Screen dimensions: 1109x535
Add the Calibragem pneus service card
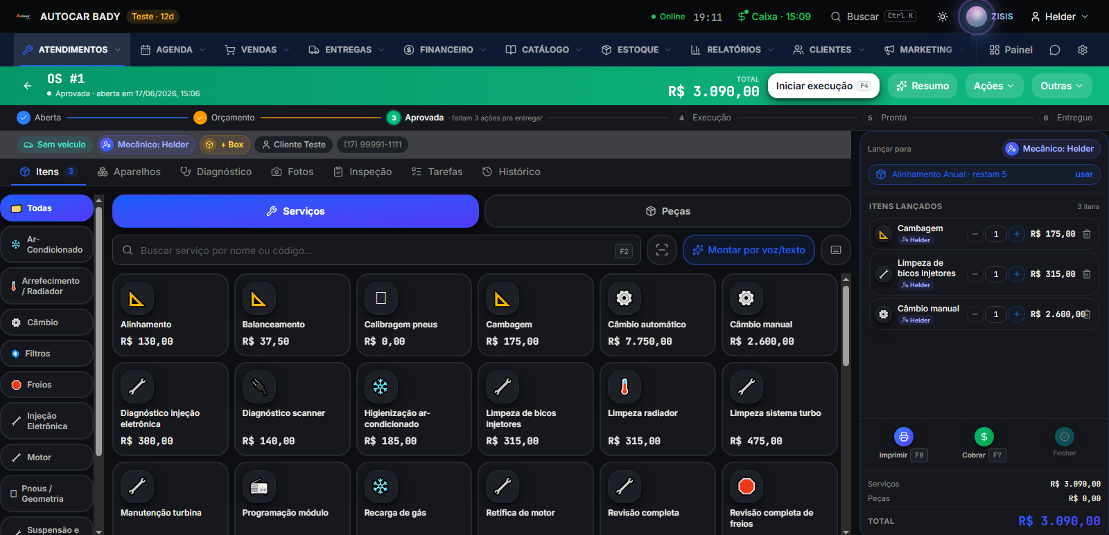[414, 315]
